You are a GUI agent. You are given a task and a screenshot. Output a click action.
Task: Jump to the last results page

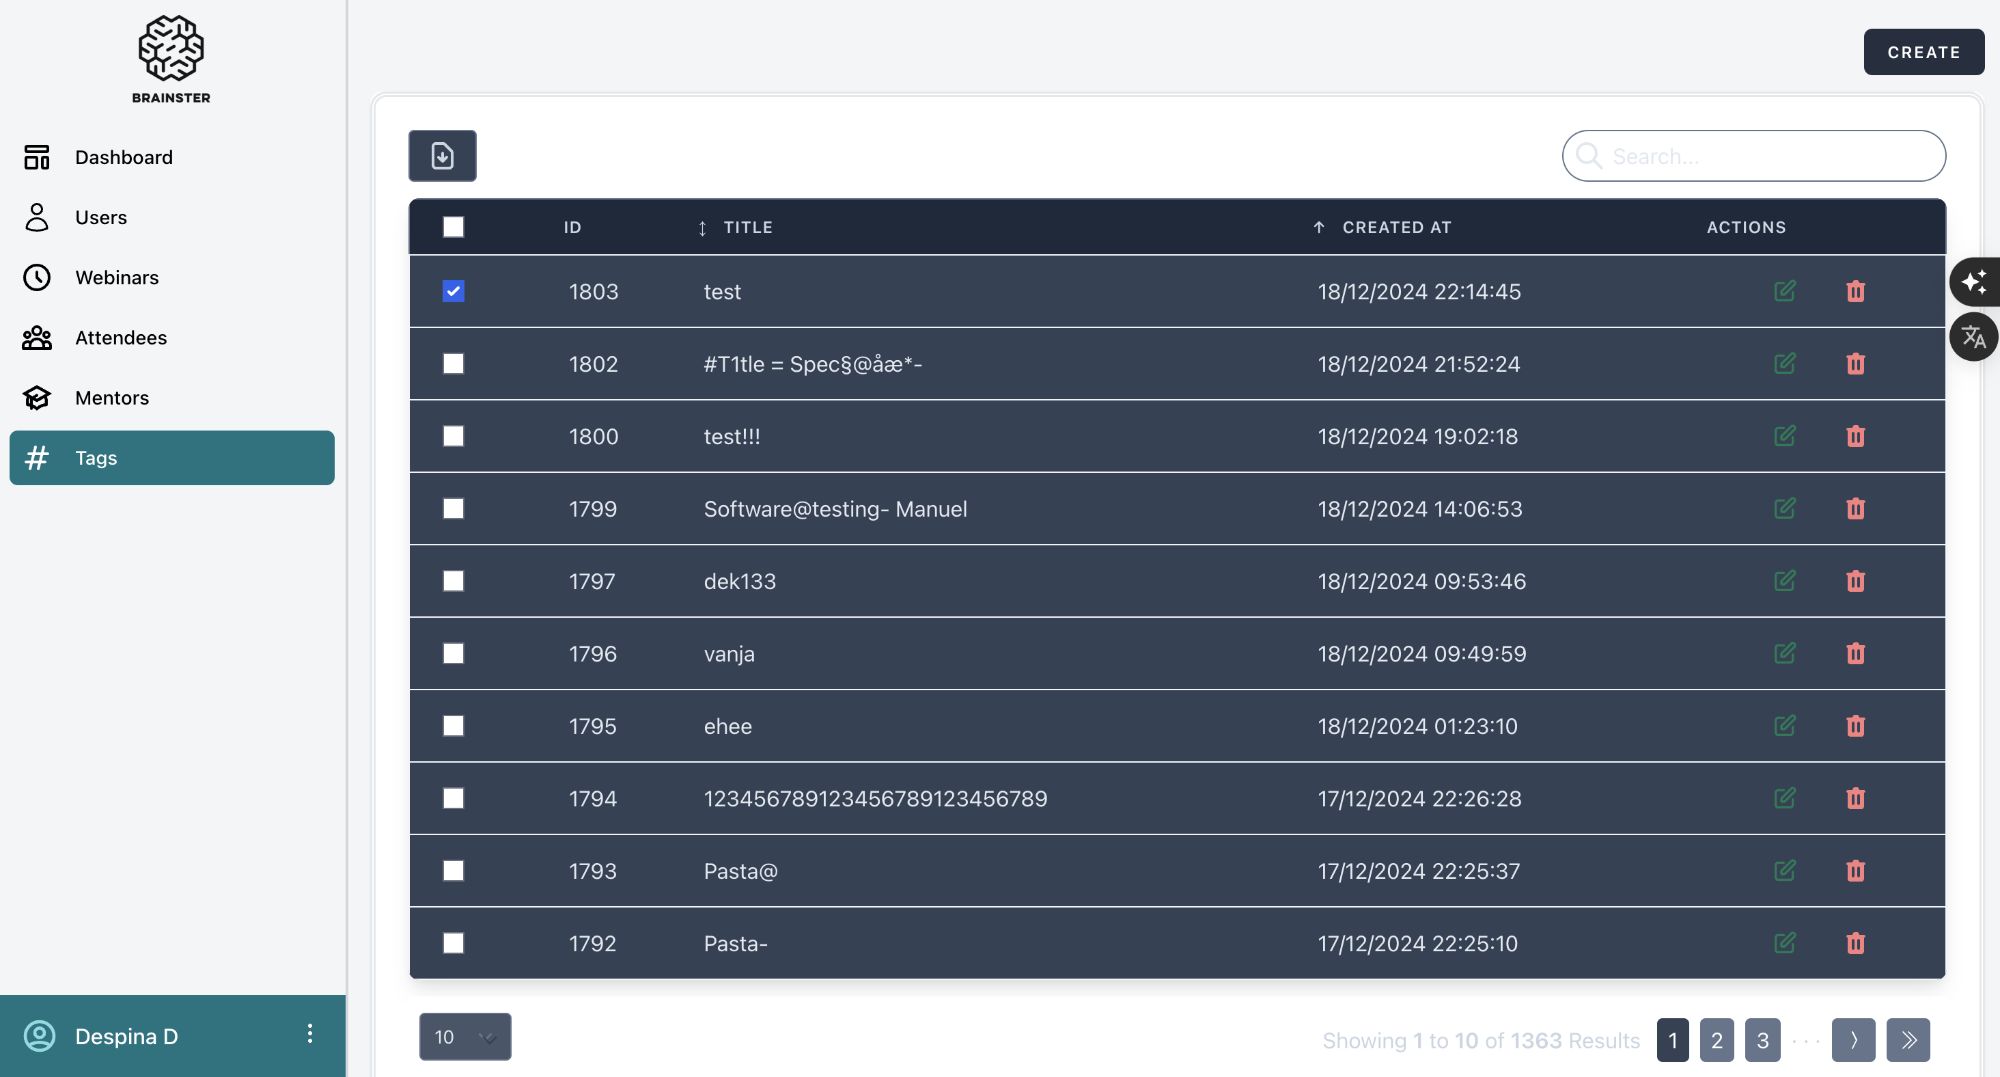[1908, 1039]
